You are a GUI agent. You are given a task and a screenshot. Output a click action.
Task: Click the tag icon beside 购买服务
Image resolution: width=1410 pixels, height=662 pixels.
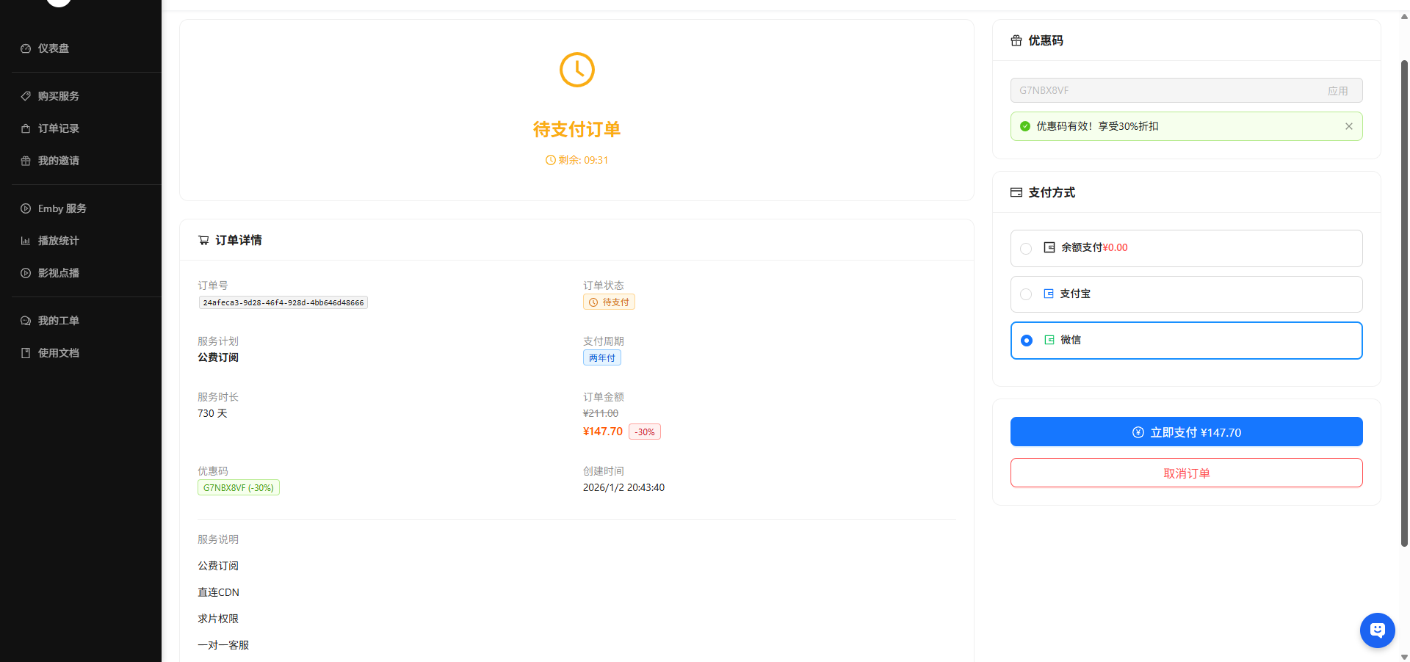(x=26, y=96)
